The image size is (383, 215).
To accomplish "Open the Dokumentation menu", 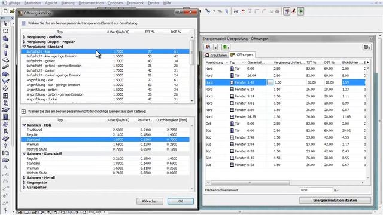I will coord(91,3).
